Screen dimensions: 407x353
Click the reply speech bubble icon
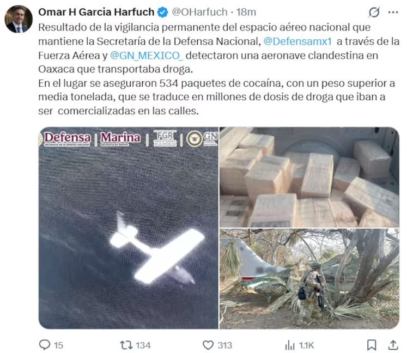coord(44,345)
